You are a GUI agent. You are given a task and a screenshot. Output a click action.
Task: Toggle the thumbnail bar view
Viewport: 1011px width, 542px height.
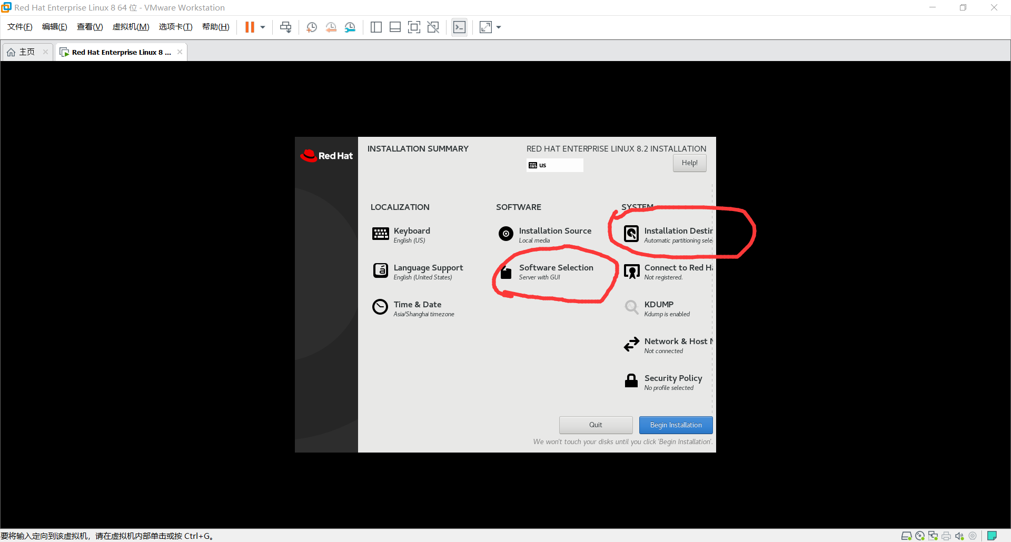(395, 27)
